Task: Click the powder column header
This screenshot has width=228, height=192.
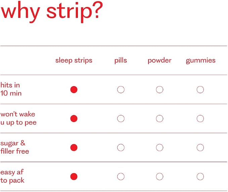Action: 159,61
